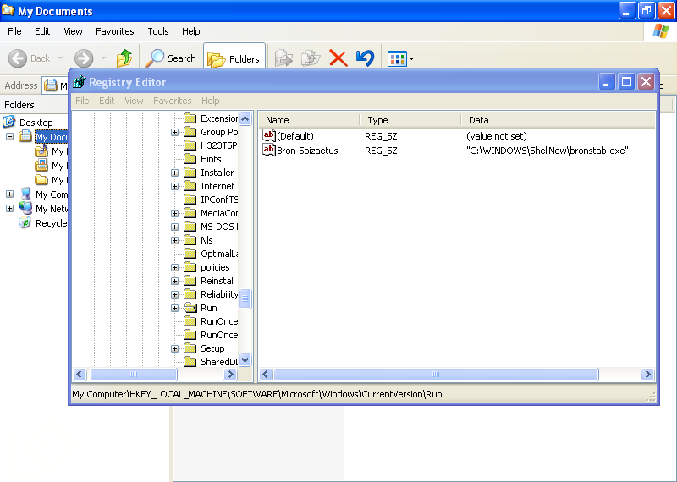Screen dimensions: 677x482
Task: Open Registry Editor Favorites menu
Action: (x=172, y=101)
